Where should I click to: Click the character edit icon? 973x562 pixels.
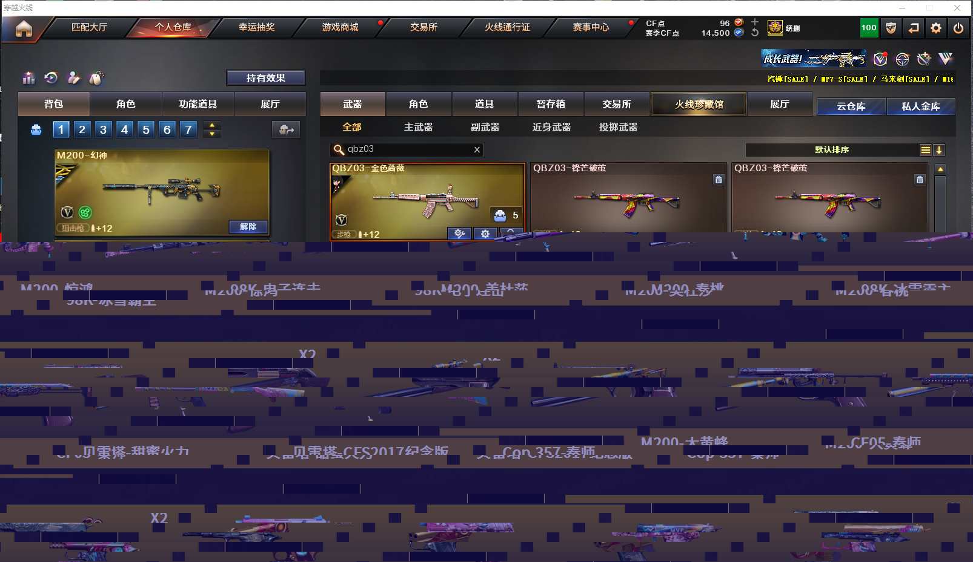pyautogui.click(x=73, y=77)
